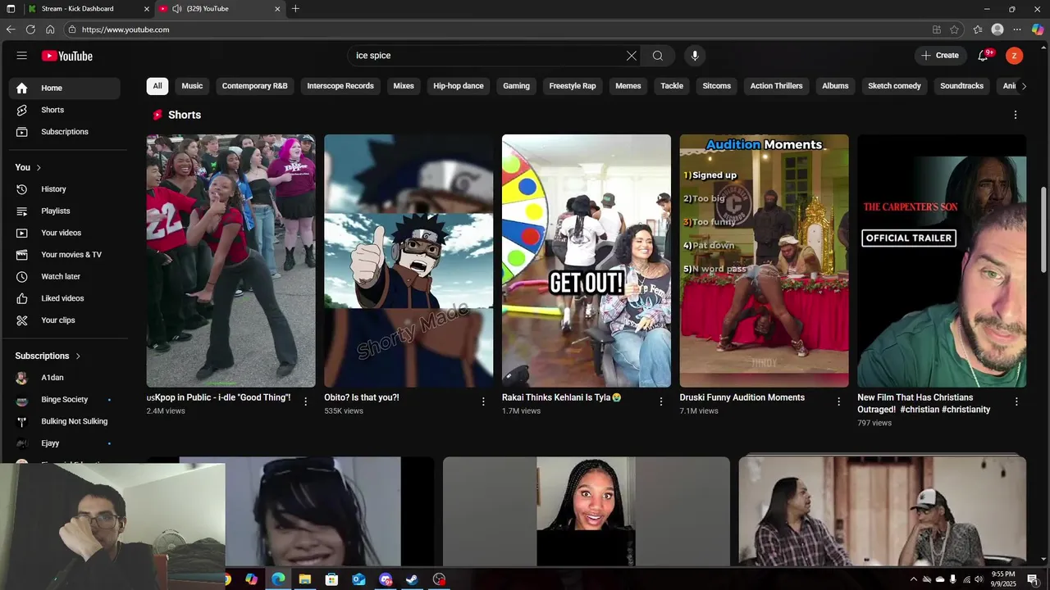Show hidden system tray icons
The image size is (1050, 590).
913,579
